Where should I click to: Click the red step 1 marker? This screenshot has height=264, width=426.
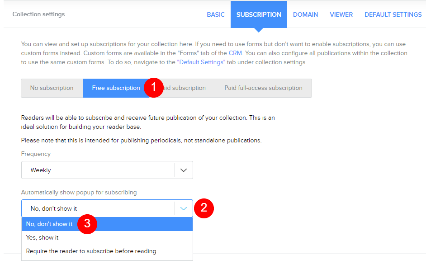153,88
